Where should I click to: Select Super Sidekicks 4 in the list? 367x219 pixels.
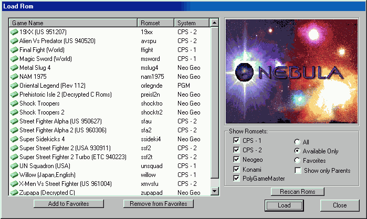pyautogui.click(x=42, y=139)
